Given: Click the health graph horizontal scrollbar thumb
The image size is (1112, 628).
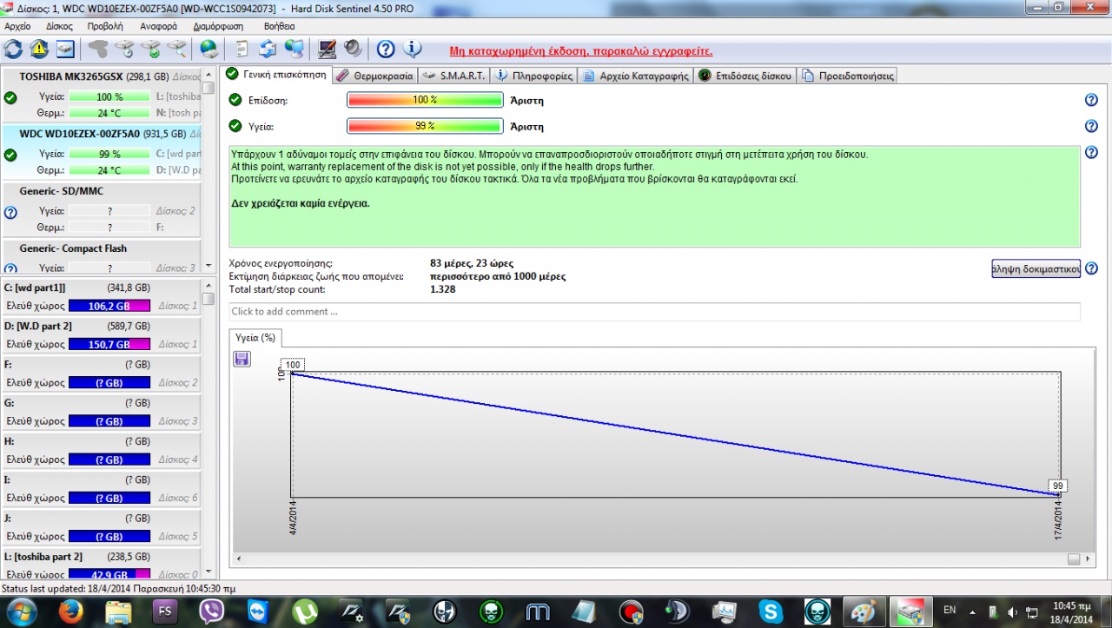Looking at the screenshot, I should tap(1074, 559).
